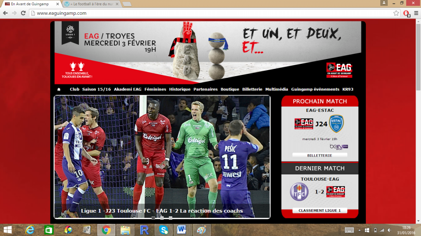Open the Chrome user profile button
This screenshot has height=236, width=421.
[384, 3]
